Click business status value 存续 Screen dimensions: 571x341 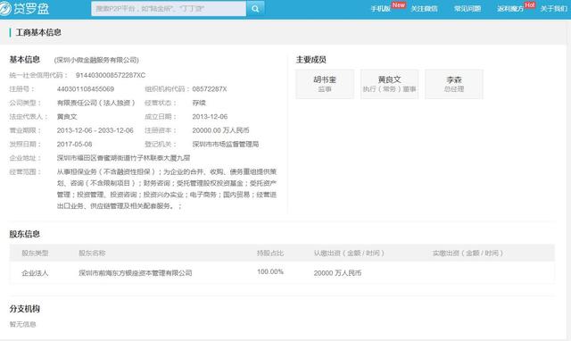click(199, 103)
